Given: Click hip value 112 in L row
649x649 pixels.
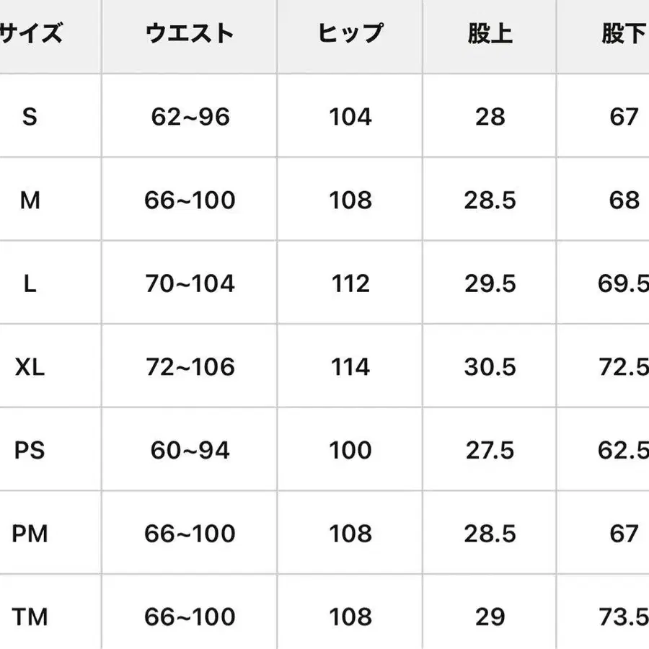Looking at the screenshot, I should point(350,284).
